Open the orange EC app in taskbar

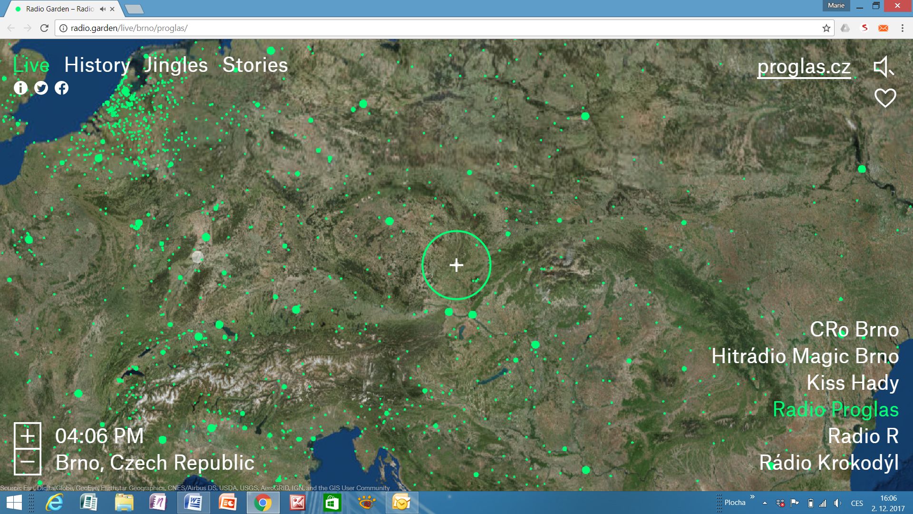[228, 503]
